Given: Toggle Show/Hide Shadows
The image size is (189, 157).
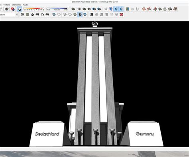Looking at the screenshot, I should pos(20,9).
